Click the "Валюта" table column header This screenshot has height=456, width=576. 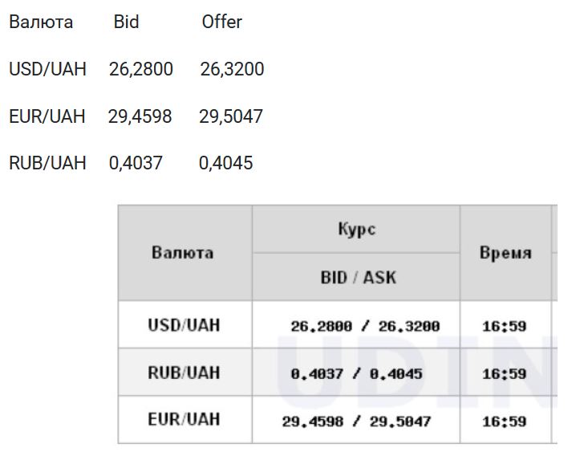183,253
